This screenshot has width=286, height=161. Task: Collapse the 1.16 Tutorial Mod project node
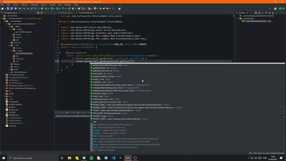(x=2, y=18)
